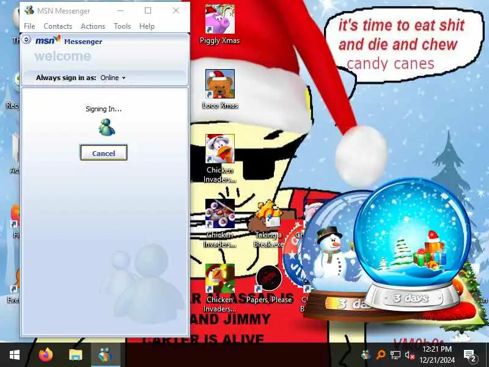Screen dimensions: 489x367
Task: Open the File menu in MSN Messenger
Action: pos(29,26)
